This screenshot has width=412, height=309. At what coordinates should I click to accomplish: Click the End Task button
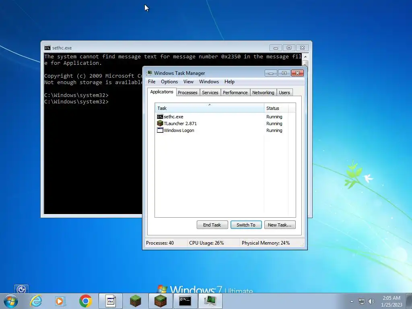[212, 225]
